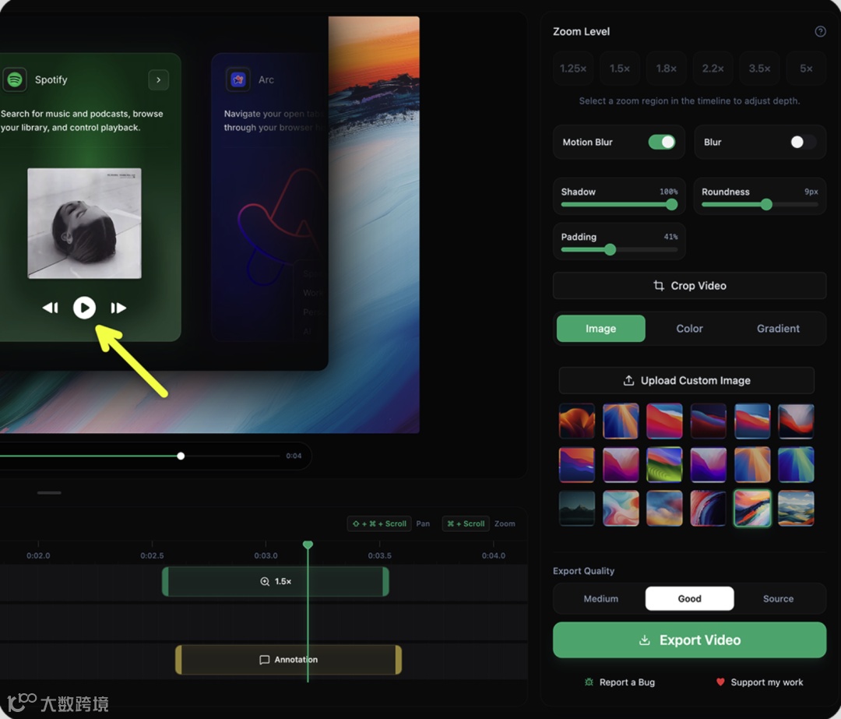Viewport: 841px width, 719px height.
Task: Choose the third wallpaper in top row
Action: [664, 421]
